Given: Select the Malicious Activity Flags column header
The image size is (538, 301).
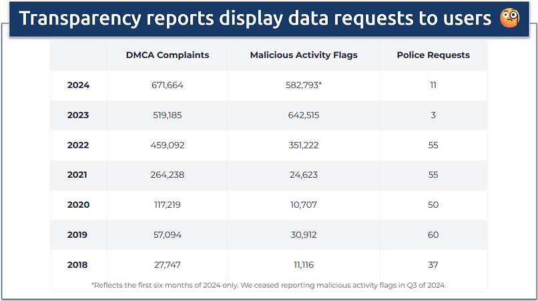Looking at the screenshot, I should point(303,55).
